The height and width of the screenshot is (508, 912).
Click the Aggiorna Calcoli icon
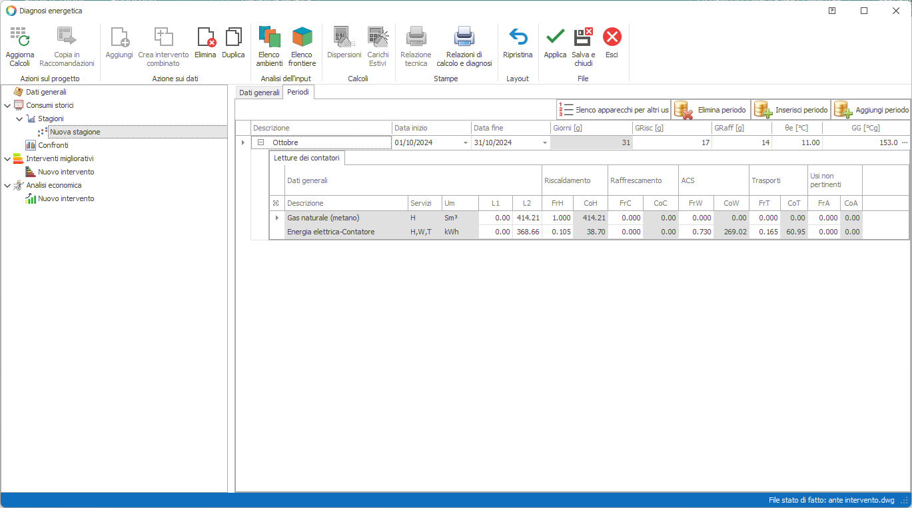[x=19, y=37]
